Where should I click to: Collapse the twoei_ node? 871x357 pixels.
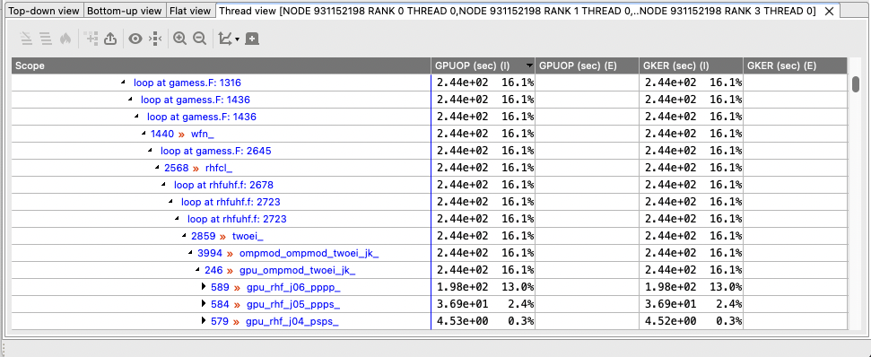point(184,236)
